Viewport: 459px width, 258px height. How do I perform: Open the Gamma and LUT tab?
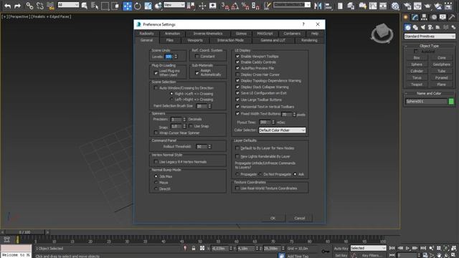pos(273,40)
